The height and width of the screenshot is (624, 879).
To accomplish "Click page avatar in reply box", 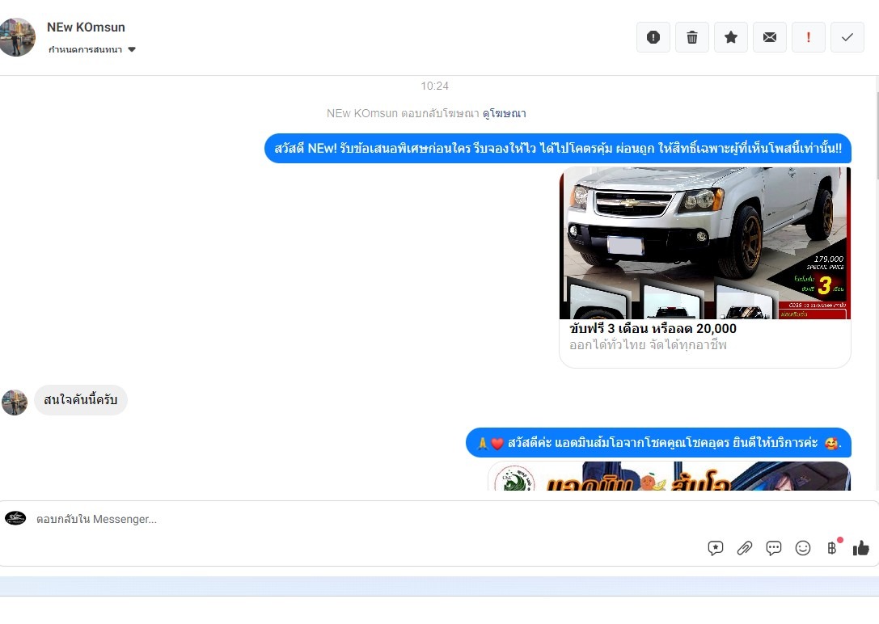I will [15, 518].
